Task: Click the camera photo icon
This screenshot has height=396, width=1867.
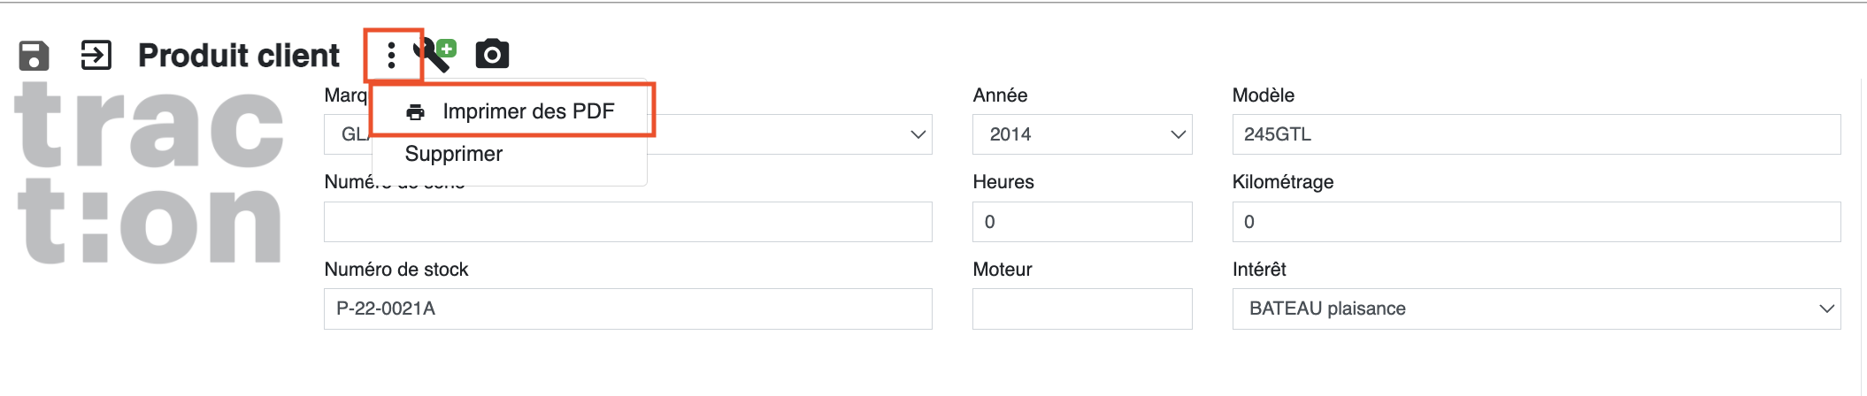Action: point(492,55)
